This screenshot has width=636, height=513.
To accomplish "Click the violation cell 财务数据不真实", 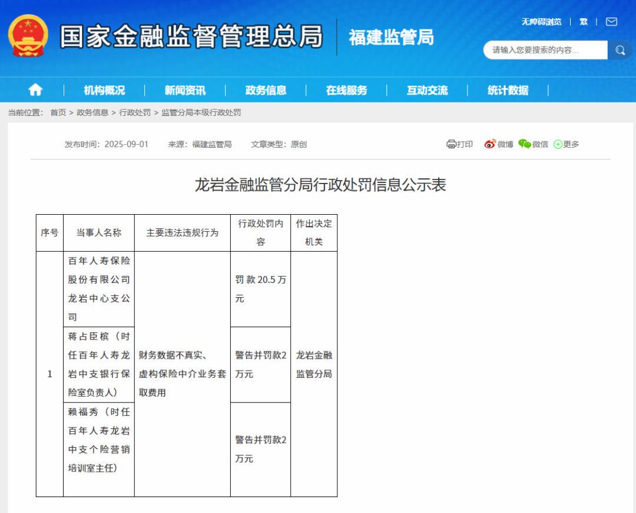I will (183, 374).
